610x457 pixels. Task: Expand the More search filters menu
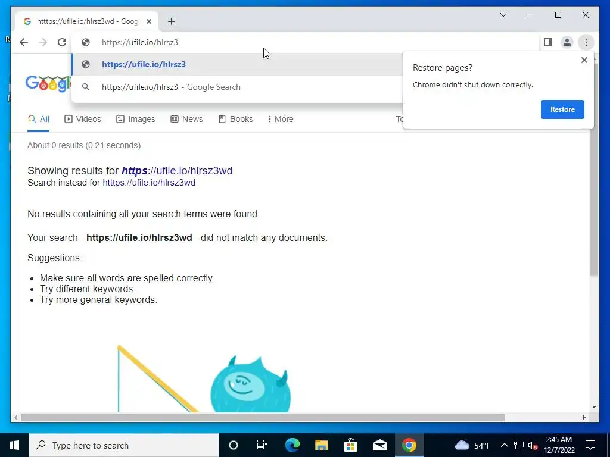point(281,119)
